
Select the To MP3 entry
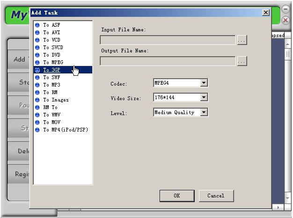(51, 85)
